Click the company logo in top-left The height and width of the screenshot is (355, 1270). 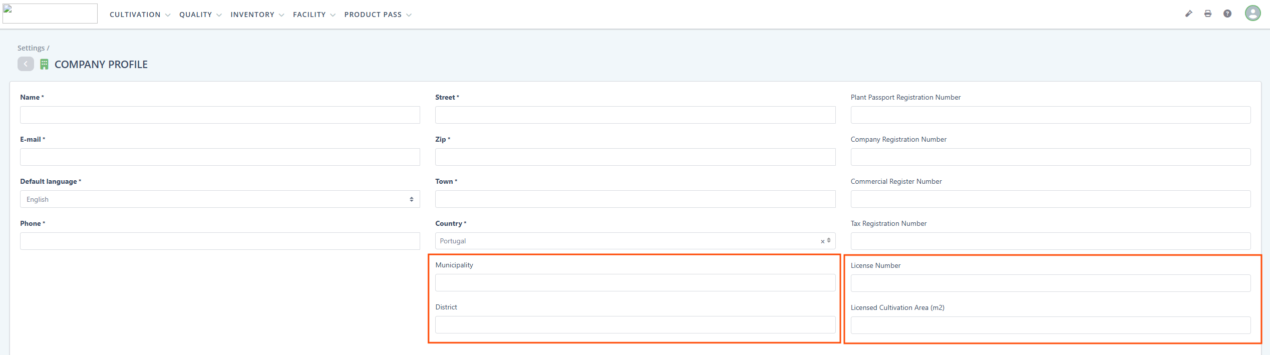pos(50,14)
